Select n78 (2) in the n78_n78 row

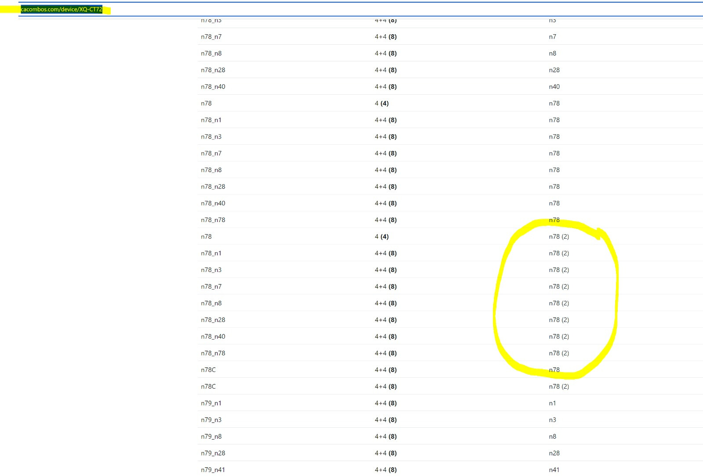coord(558,353)
